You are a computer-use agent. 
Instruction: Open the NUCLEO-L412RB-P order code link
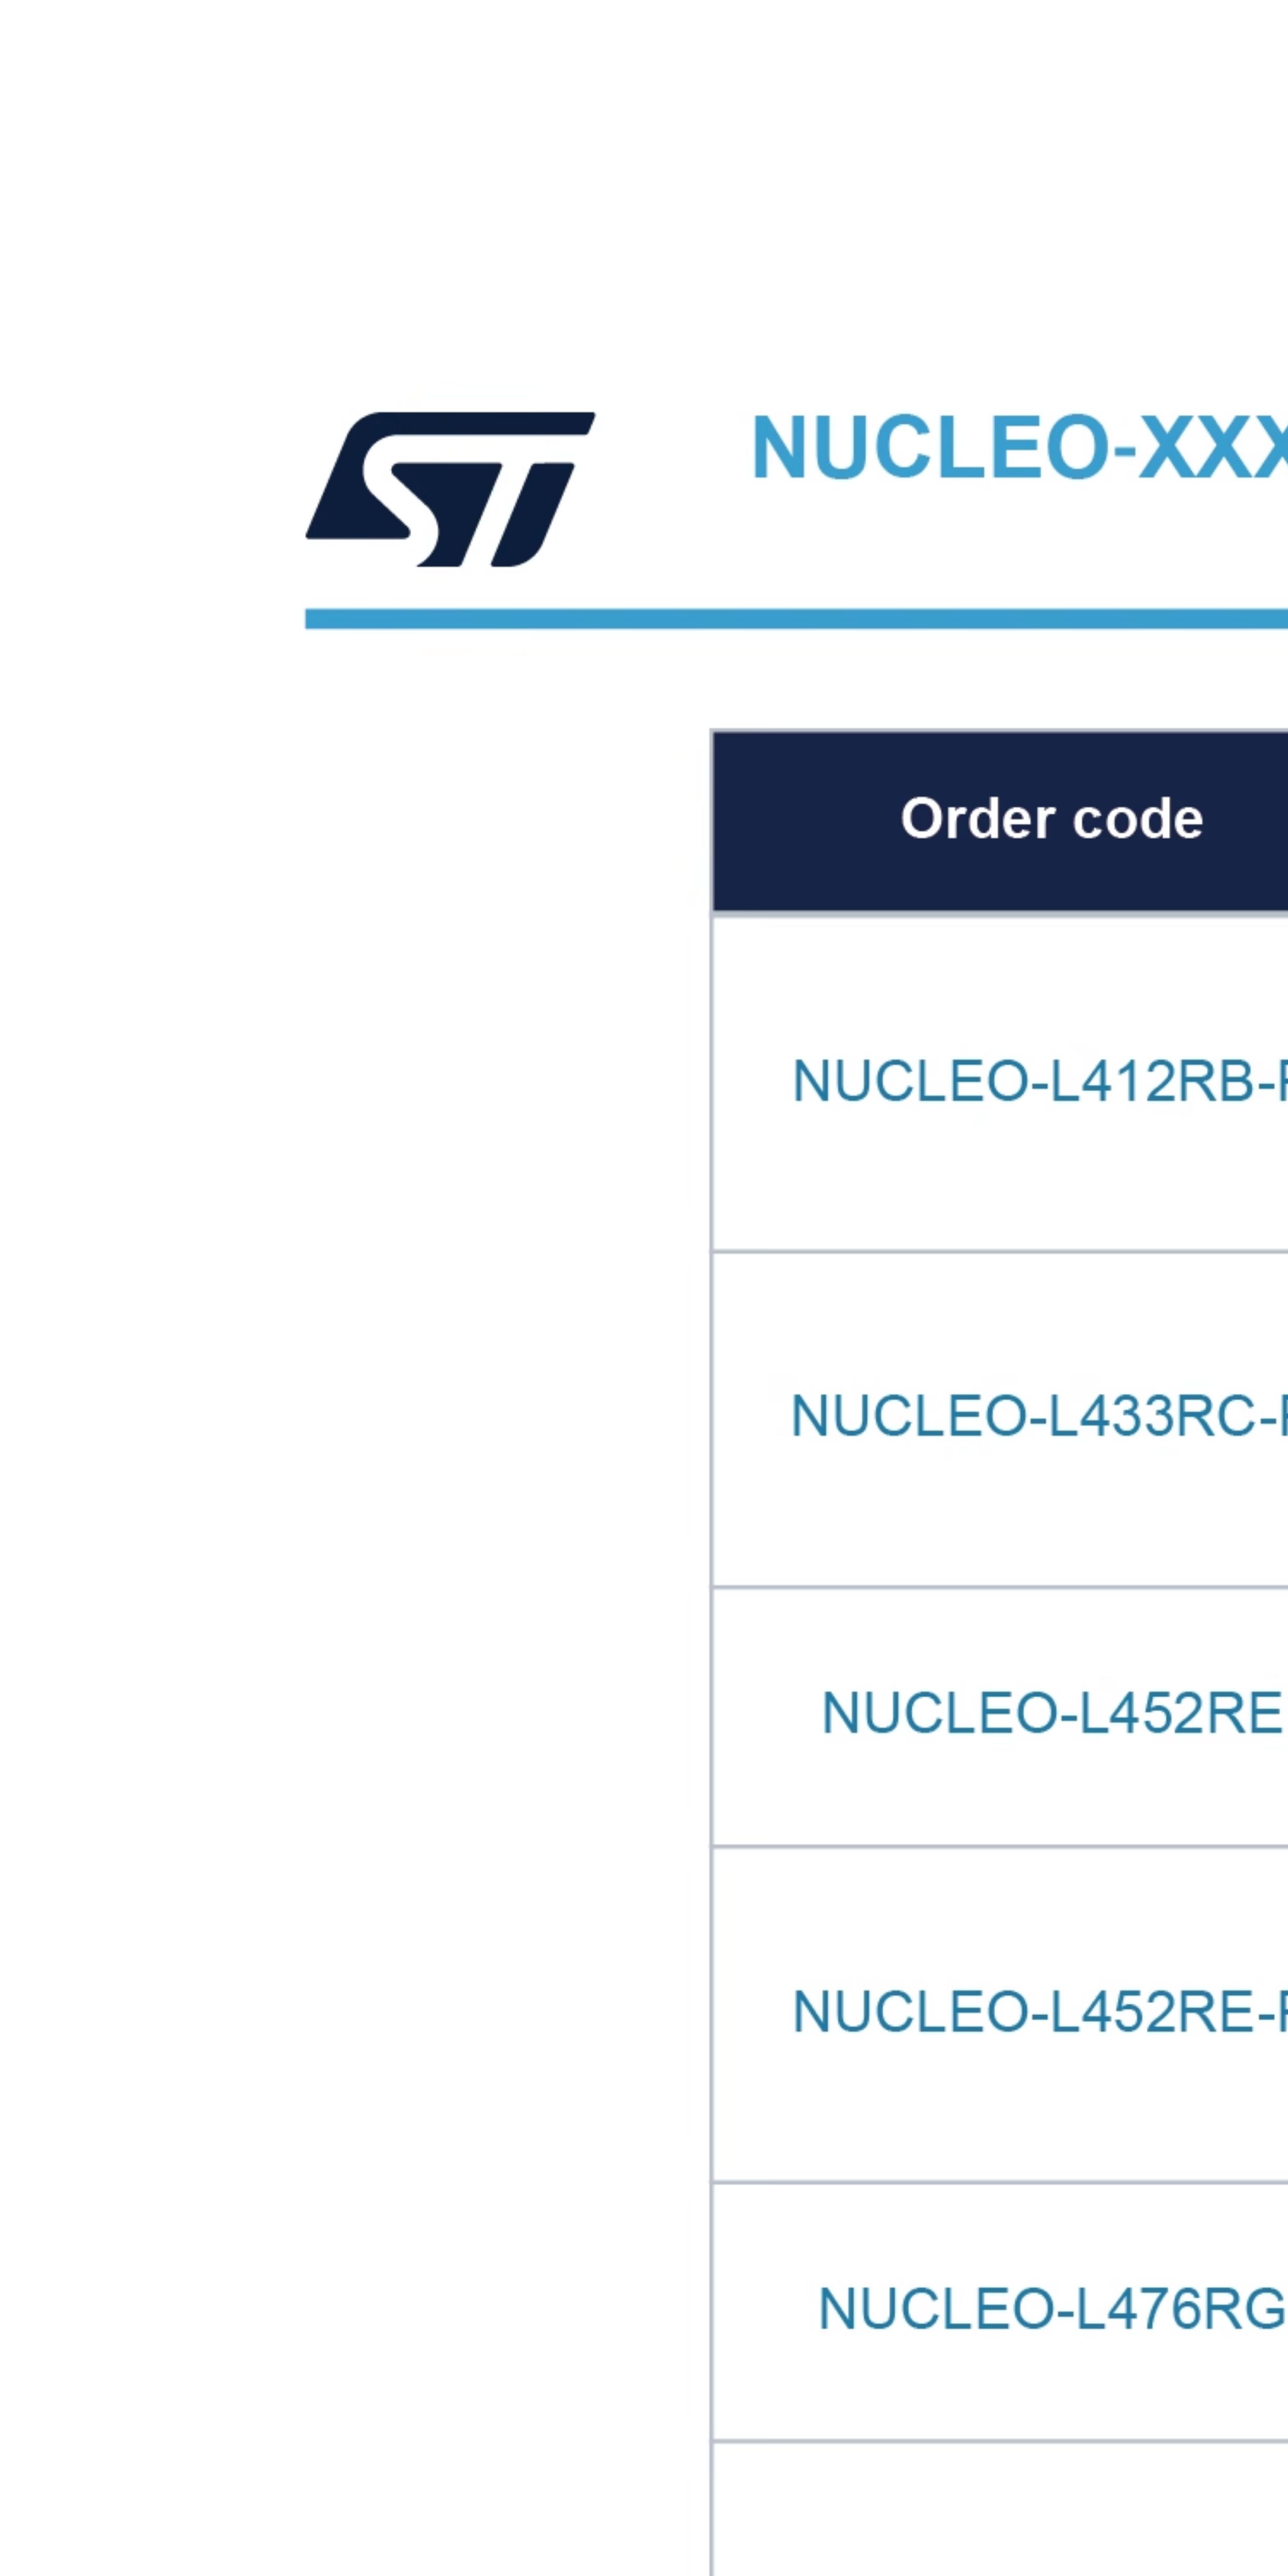1039,1081
